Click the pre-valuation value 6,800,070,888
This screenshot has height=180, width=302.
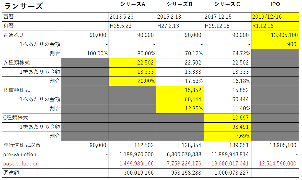coord(180,155)
